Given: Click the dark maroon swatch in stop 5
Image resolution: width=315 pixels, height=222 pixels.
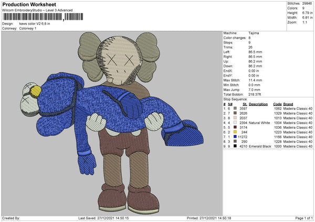Looking at the screenshot, I should pos(236,127).
